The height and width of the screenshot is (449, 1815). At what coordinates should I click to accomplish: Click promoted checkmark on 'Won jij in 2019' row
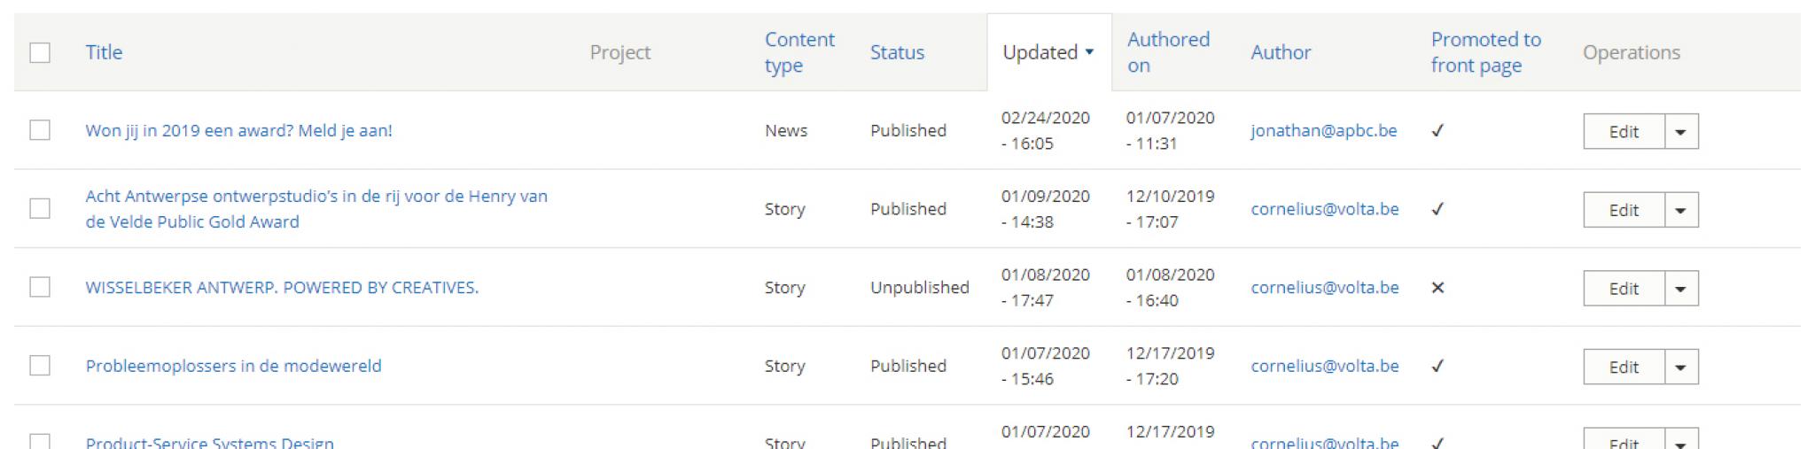1437,130
